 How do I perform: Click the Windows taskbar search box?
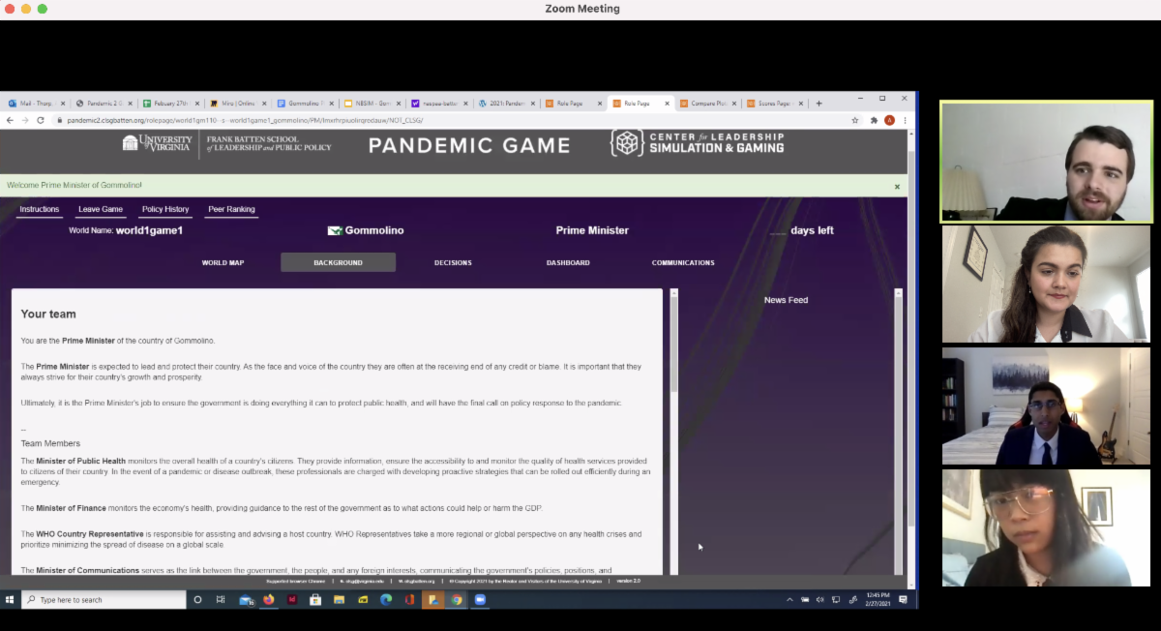click(104, 600)
